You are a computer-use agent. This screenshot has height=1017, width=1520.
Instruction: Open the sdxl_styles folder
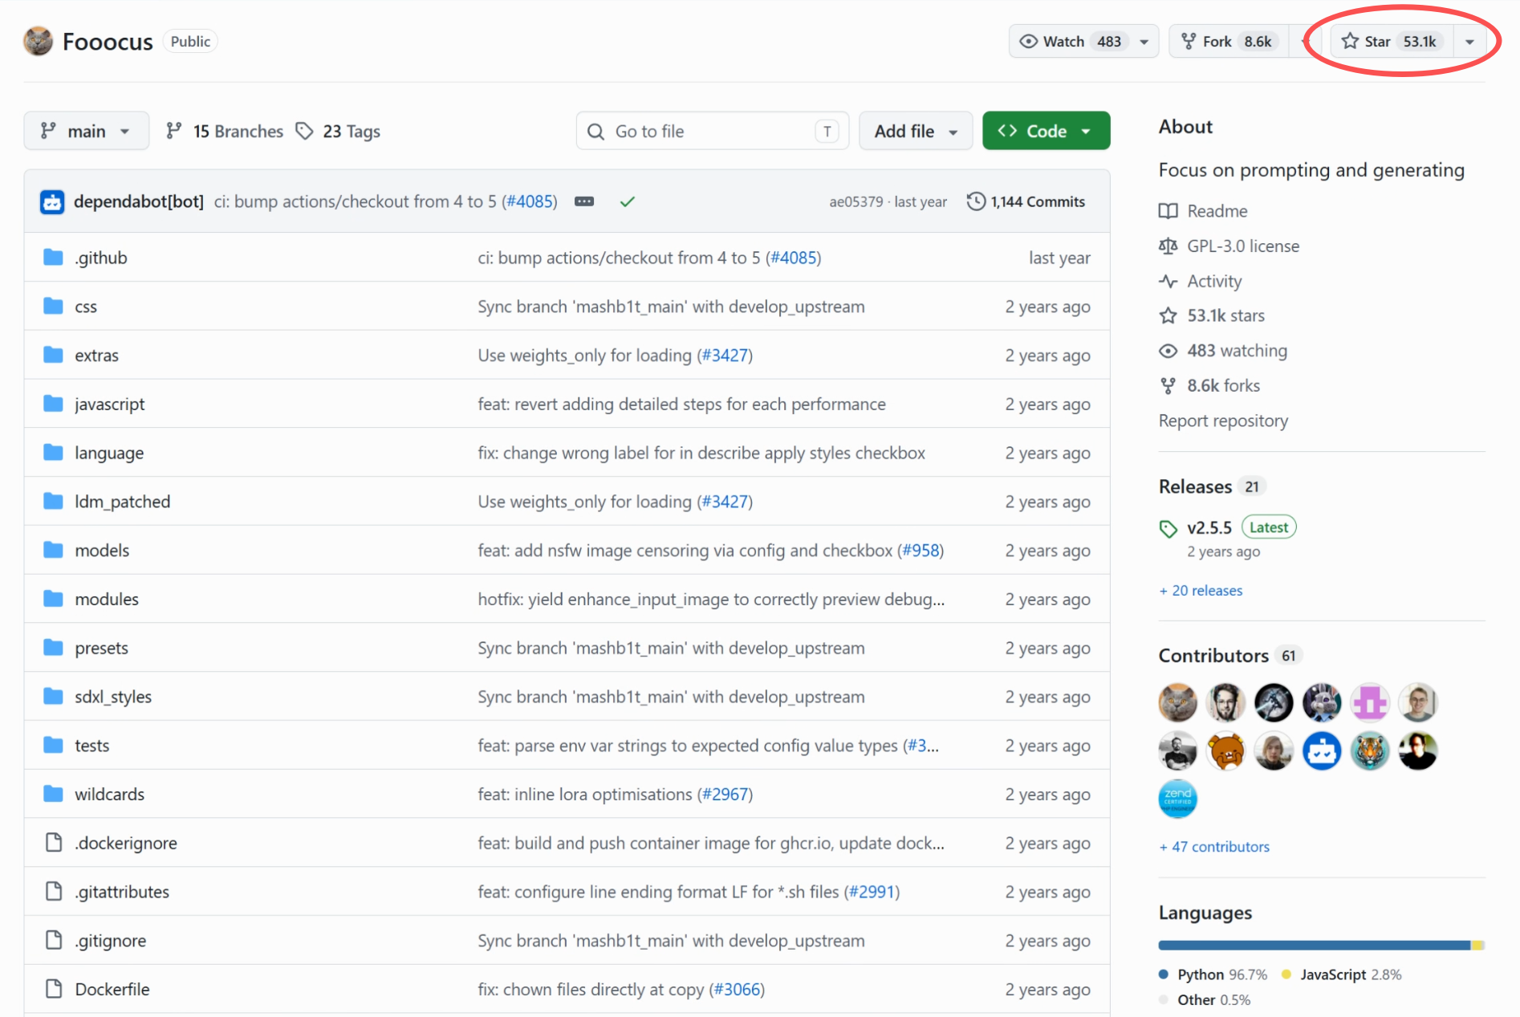[x=113, y=697]
